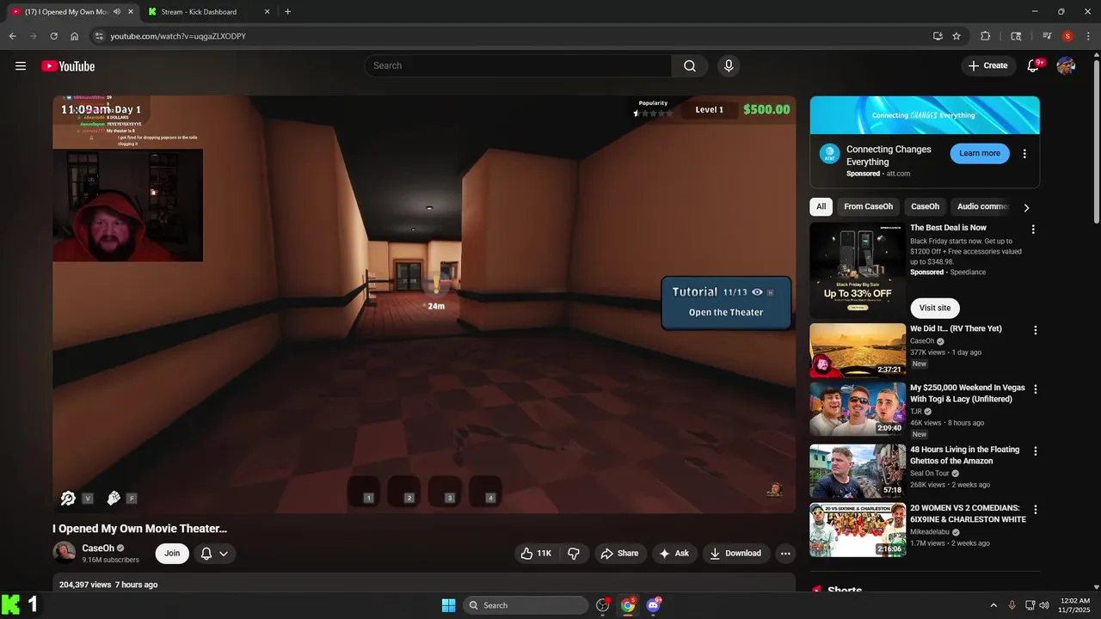Open more actions ellipsis under video
Image resolution: width=1101 pixels, height=619 pixels.
pyautogui.click(x=785, y=554)
